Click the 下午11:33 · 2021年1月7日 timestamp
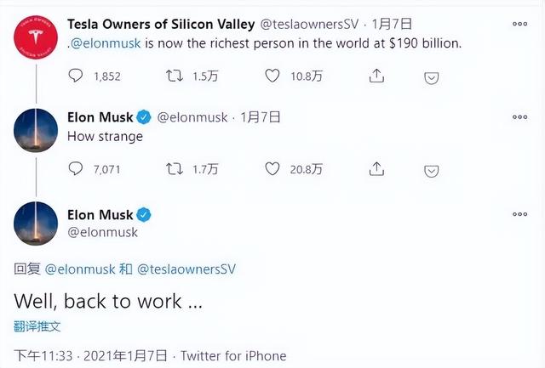 tap(91, 356)
